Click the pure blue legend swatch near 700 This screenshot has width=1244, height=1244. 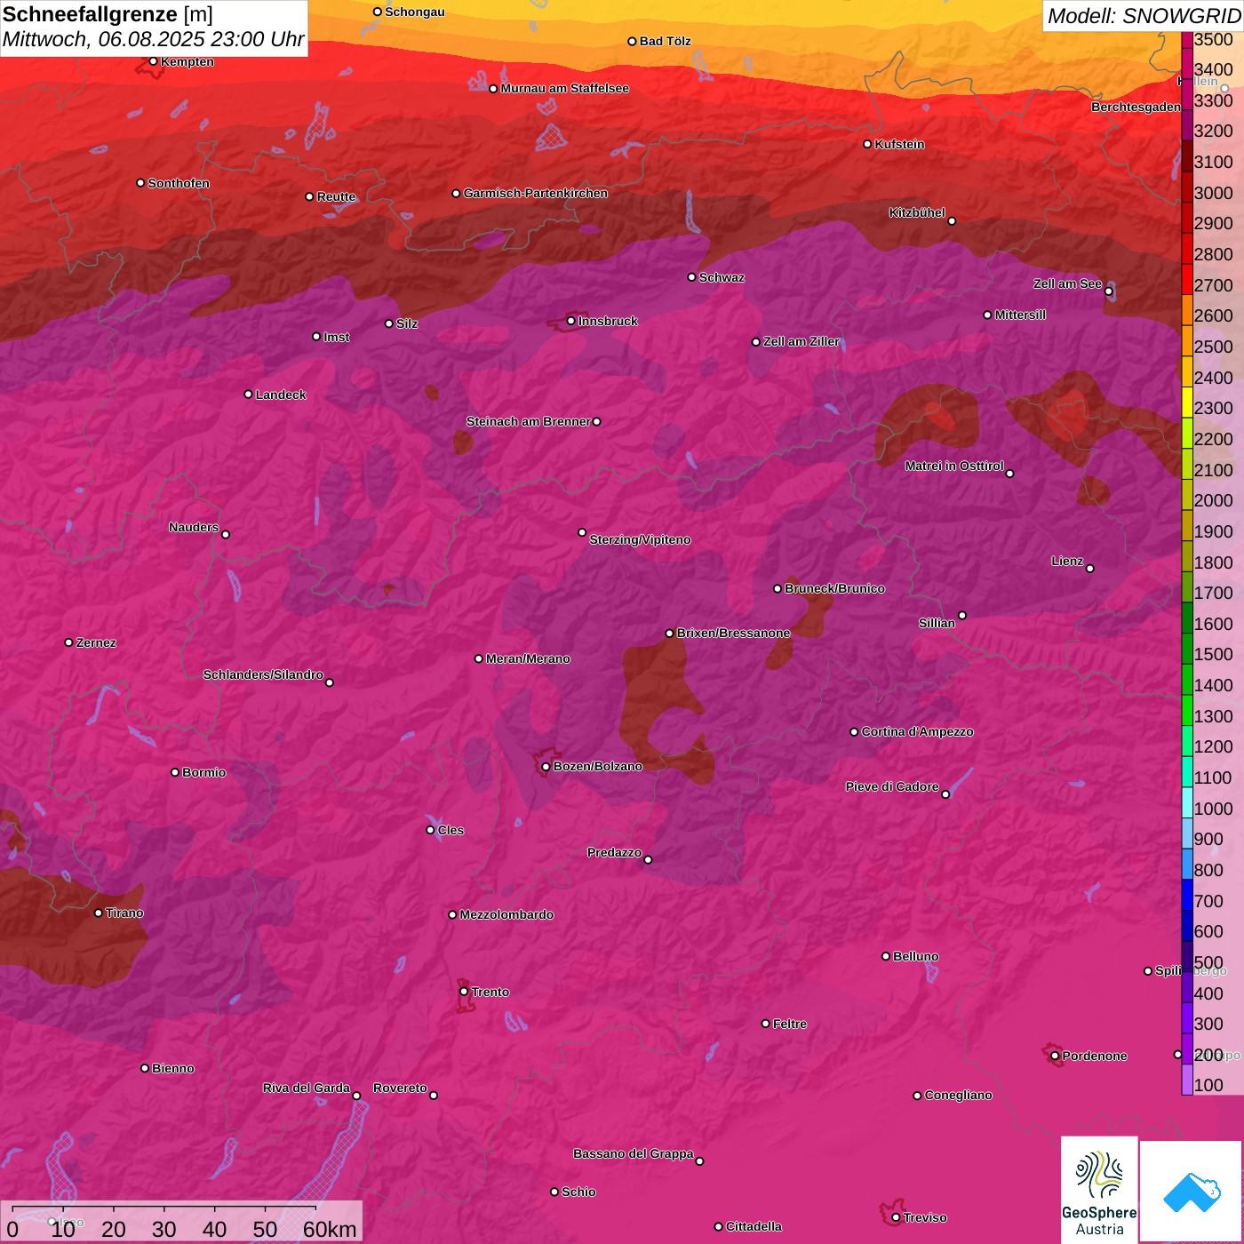pos(1187,895)
